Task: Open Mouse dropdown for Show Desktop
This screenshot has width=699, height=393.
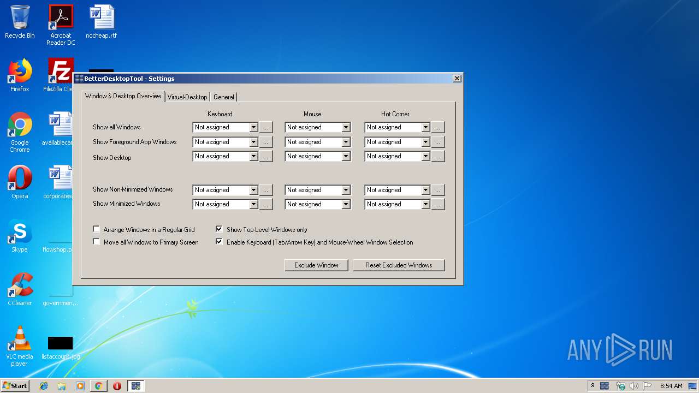Action: coord(346,156)
